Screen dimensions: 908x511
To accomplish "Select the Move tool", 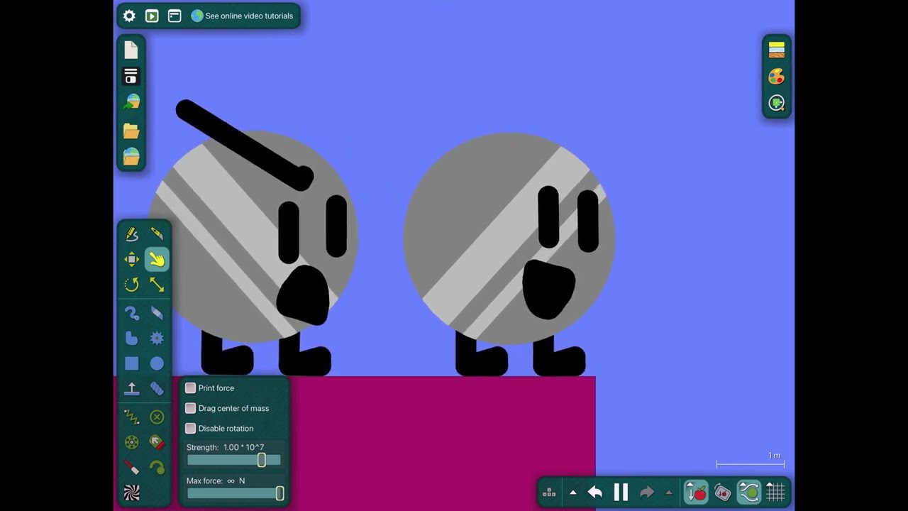I will [132, 260].
